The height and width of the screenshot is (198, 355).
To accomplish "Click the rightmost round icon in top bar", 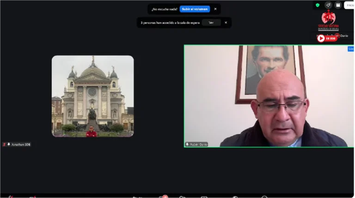I will pos(338,5).
